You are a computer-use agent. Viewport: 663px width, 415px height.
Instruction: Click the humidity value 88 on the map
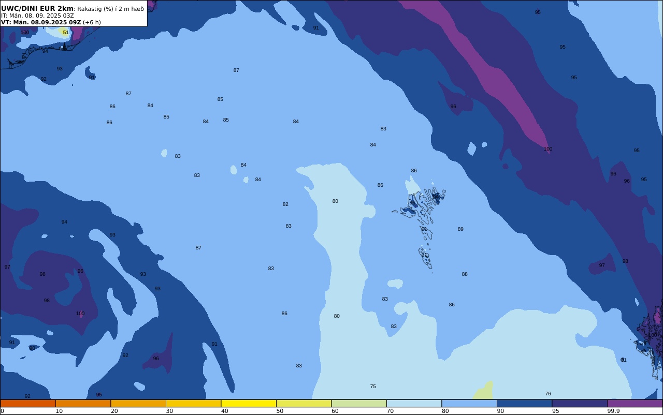coord(465,274)
